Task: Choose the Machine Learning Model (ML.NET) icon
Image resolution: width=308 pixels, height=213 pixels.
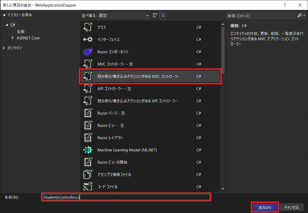Action: click(88, 150)
